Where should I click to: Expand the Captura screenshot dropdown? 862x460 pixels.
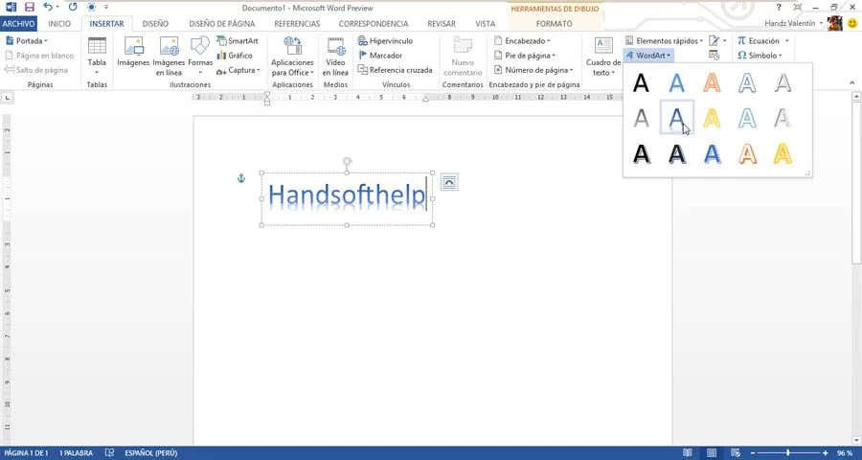pos(238,70)
